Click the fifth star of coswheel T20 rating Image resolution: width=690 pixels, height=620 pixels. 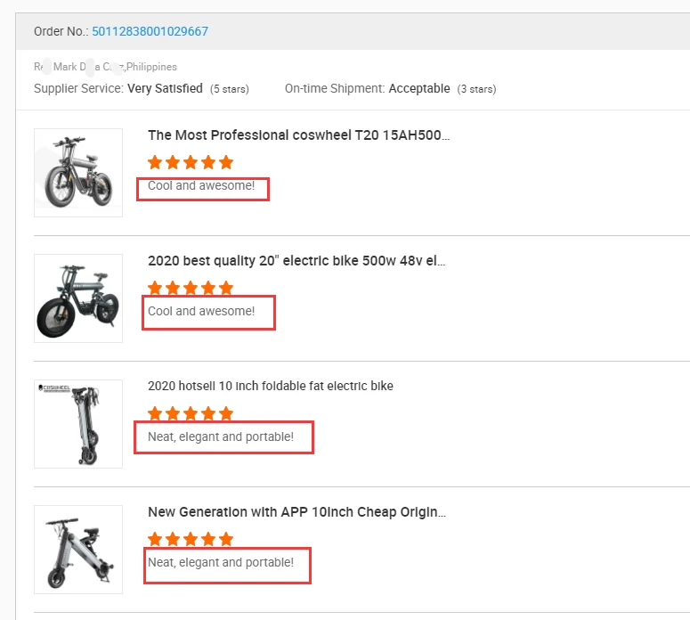click(x=226, y=162)
